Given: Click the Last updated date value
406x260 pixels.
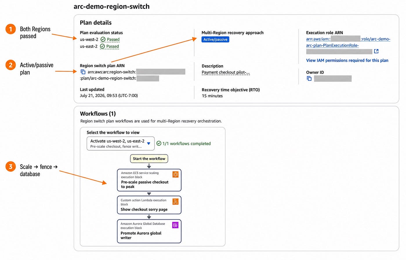Looking at the screenshot, I should pos(109,95).
